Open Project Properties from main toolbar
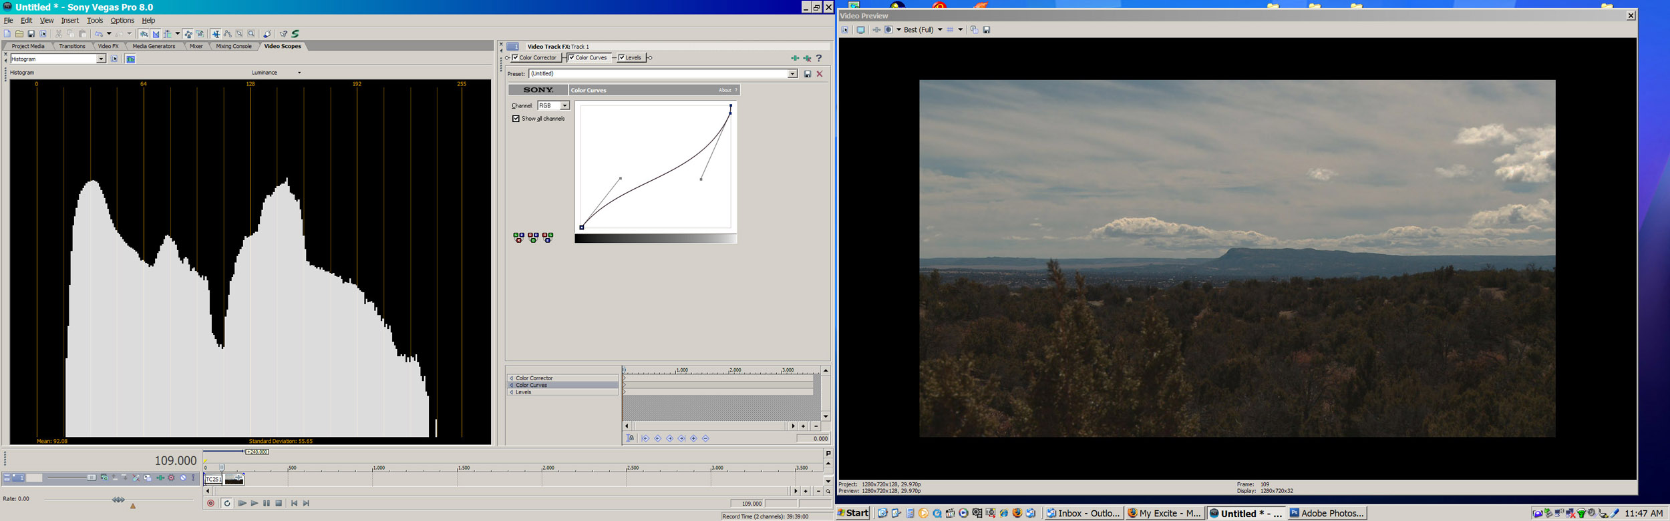 43,33
